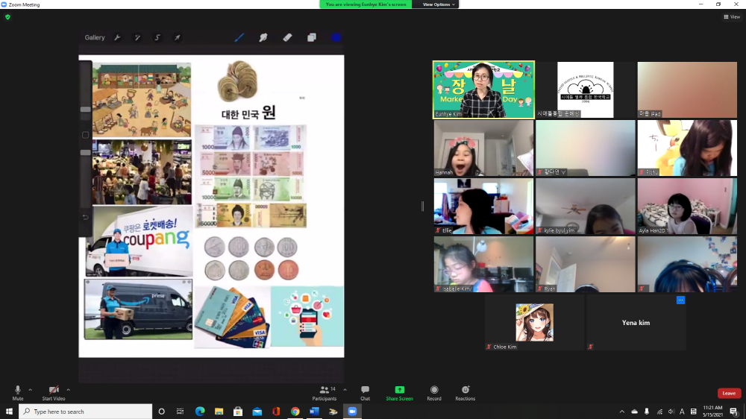Open the View Options dropdown
746x419 pixels.
point(438,4)
